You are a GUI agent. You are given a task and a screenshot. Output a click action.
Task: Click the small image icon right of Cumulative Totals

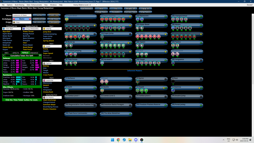pyautogui.click(x=40, y=55)
